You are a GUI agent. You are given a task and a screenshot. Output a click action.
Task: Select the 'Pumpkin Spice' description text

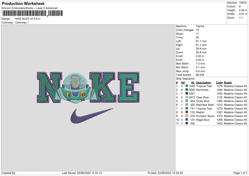(205, 116)
